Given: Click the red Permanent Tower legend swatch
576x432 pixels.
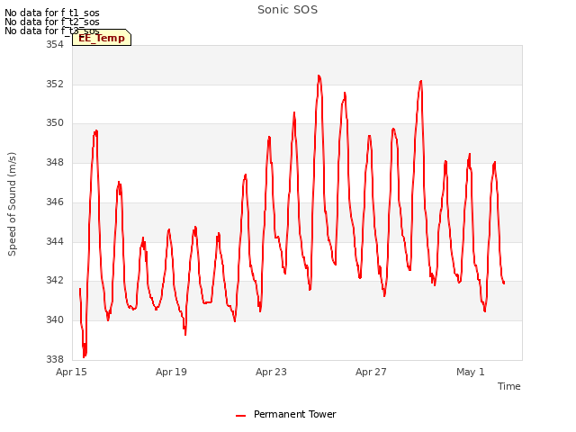Looking at the screenshot, I should coord(240,416).
